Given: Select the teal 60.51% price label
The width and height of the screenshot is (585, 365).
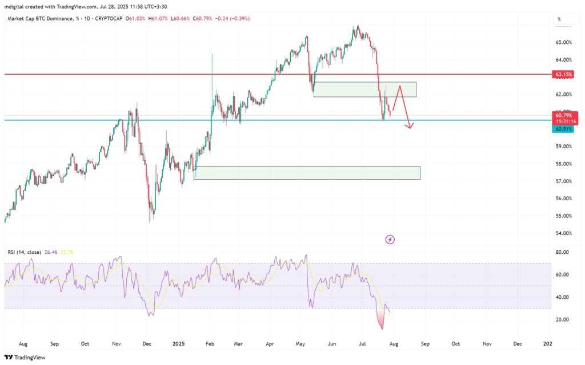Looking at the screenshot, I should (x=563, y=129).
